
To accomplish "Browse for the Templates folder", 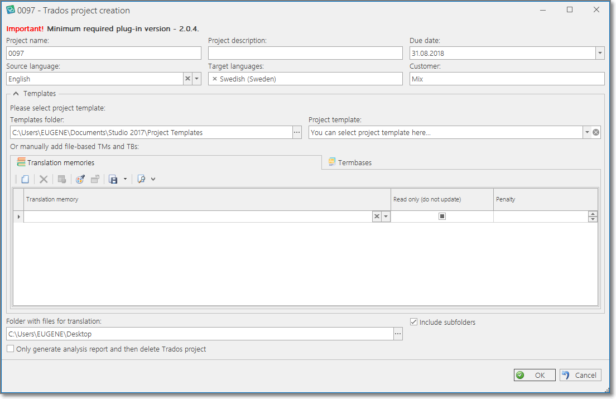I will click(x=297, y=132).
